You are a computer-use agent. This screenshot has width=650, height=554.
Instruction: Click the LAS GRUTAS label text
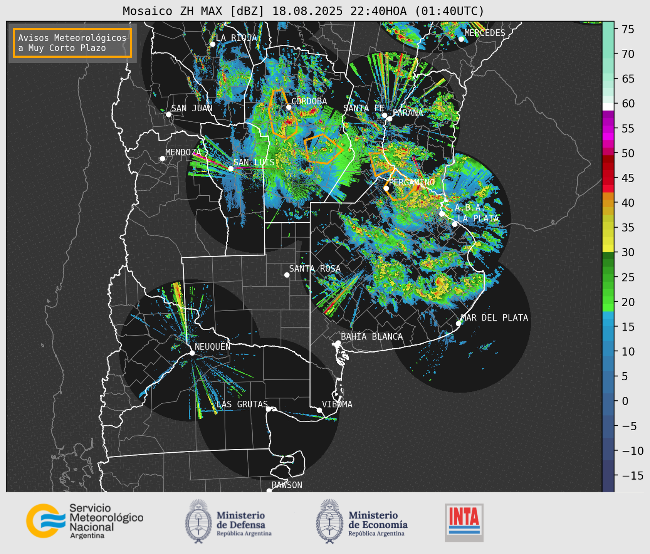point(242,404)
